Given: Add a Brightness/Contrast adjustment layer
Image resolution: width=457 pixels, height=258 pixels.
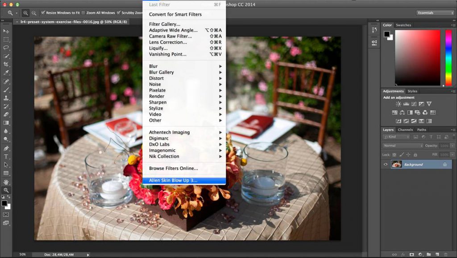Looking at the screenshot, I should [x=398, y=104].
